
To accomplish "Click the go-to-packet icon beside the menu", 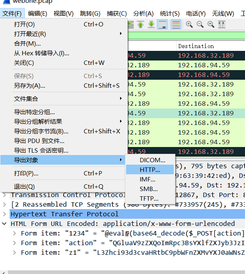I will tap(131, 24).
